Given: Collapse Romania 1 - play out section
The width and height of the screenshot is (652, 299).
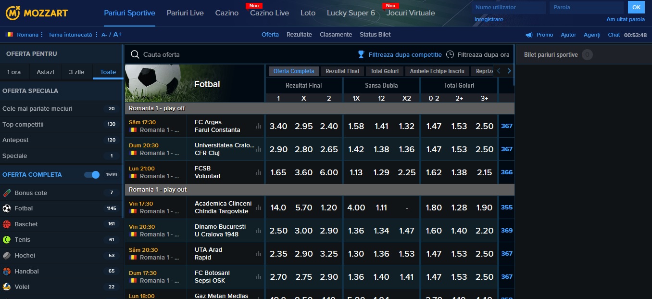Looking at the screenshot, I should (320, 190).
